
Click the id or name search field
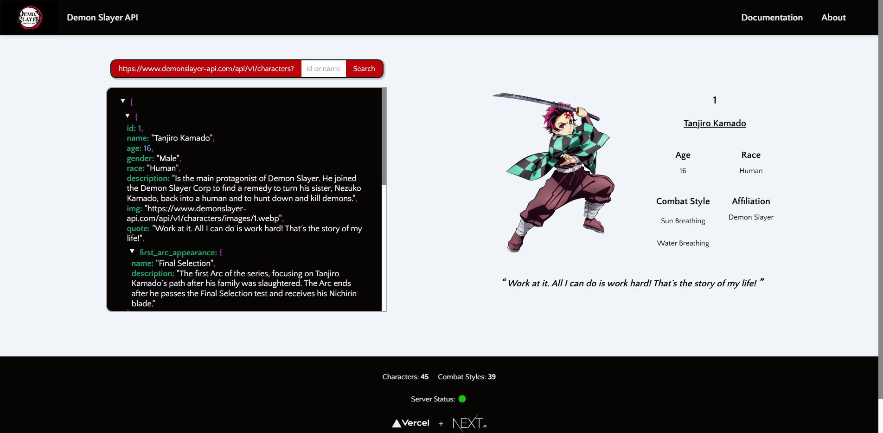[x=323, y=68]
